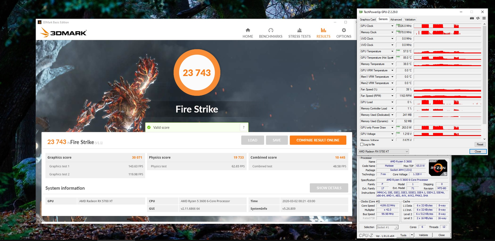Viewport: 495px width, 241px height.
Task: Open the Memory Used (Dedicated) dropdown
Action: point(392,115)
